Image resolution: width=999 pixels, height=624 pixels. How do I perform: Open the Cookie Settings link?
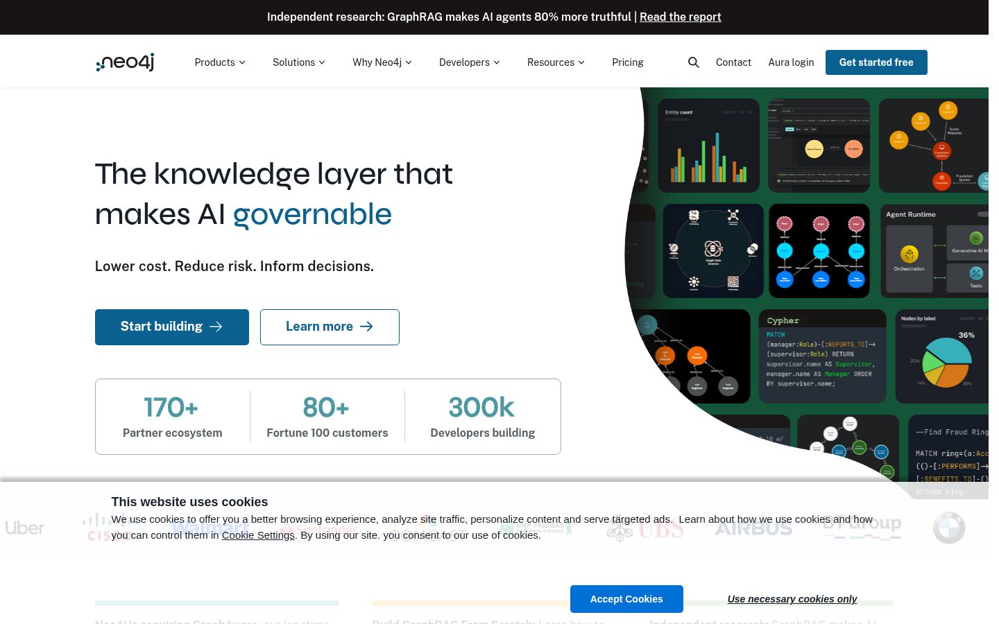coord(258,535)
